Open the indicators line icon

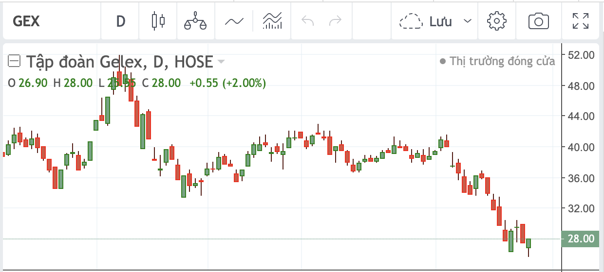click(x=234, y=21)
